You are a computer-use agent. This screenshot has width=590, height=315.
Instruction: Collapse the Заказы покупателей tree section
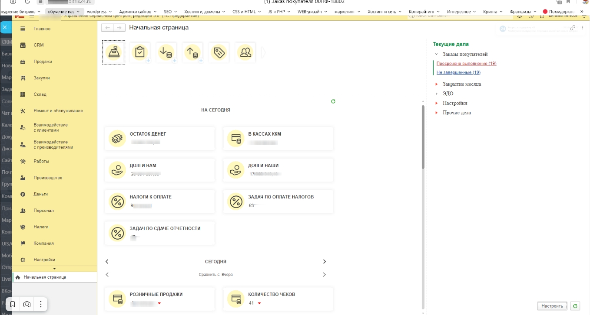(x=436, y=55)
